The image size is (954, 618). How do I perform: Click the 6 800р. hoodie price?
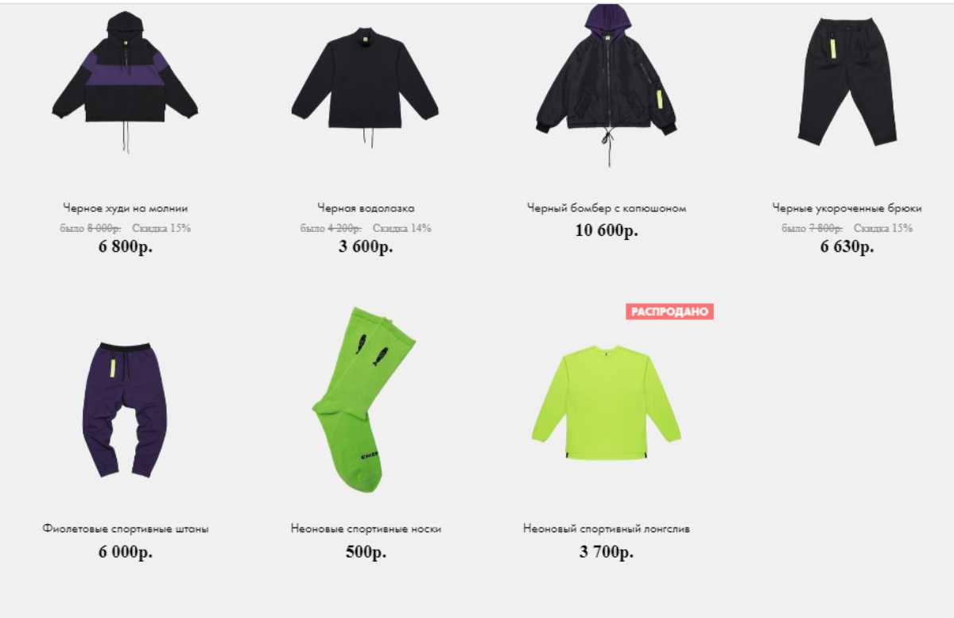126,246
